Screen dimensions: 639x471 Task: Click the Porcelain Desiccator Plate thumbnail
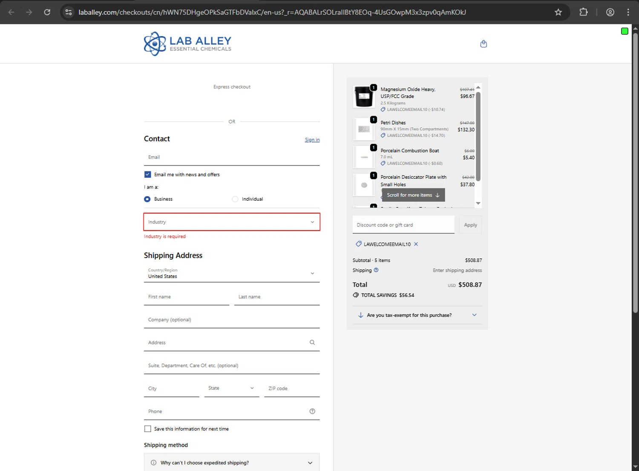tap(364, 185)
